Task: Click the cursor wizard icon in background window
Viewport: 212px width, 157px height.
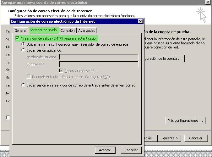Action: (x=201, y=15)
